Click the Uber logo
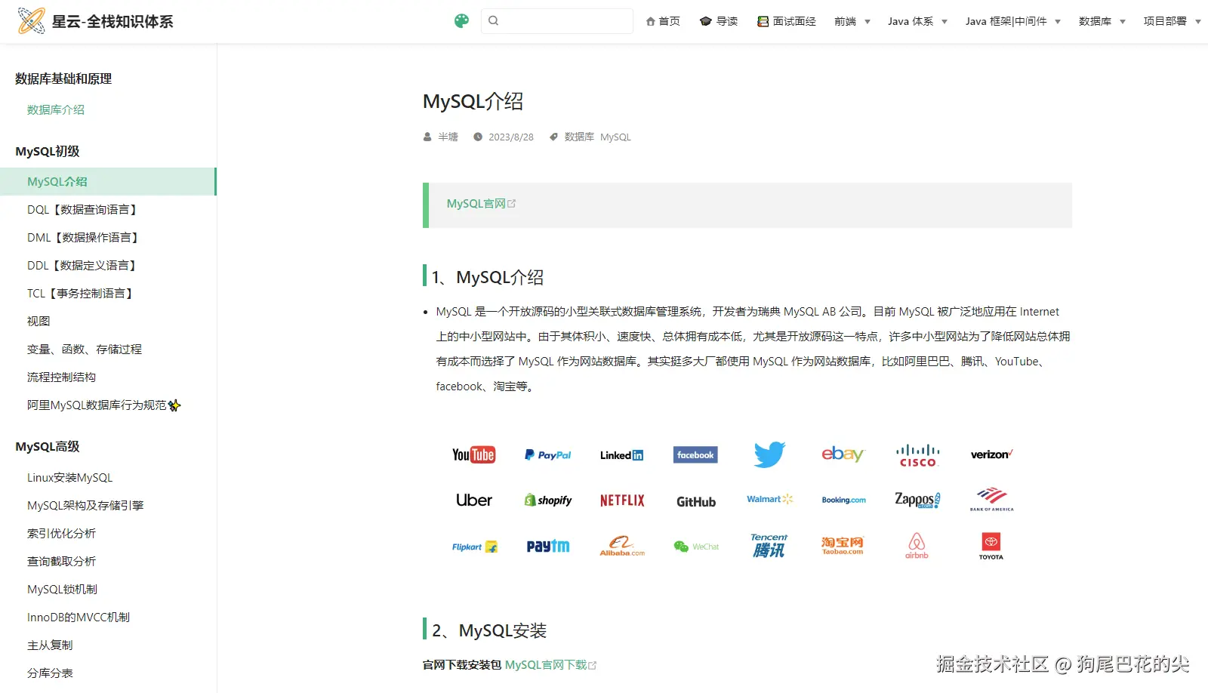1208x693 pixels. 474,500
